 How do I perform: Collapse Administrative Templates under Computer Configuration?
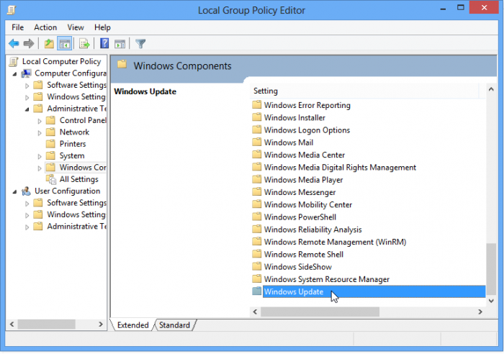(x=27, y=109)
